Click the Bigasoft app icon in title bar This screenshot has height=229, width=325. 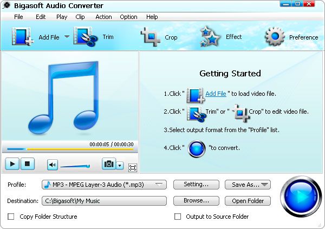click(x=6, y=5)
